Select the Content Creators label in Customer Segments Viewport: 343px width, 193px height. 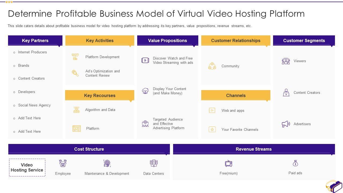307,92
